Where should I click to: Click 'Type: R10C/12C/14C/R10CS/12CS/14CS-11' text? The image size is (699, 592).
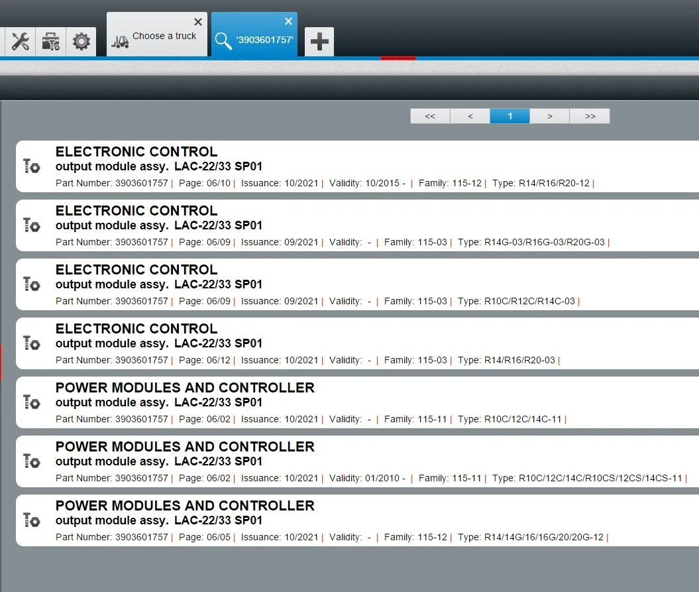[x=587, y=478]
